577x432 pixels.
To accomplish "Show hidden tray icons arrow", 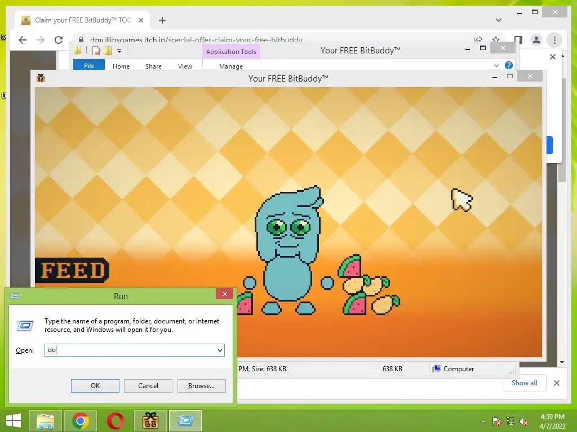I will 483,421.
